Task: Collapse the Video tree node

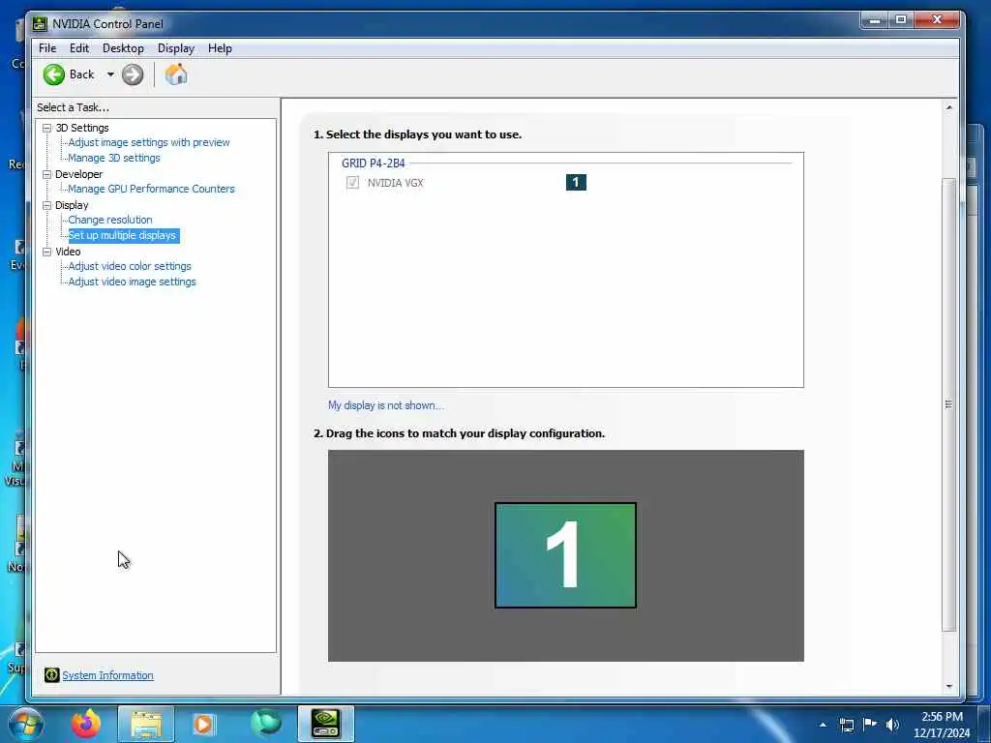Action: point(46,252)
